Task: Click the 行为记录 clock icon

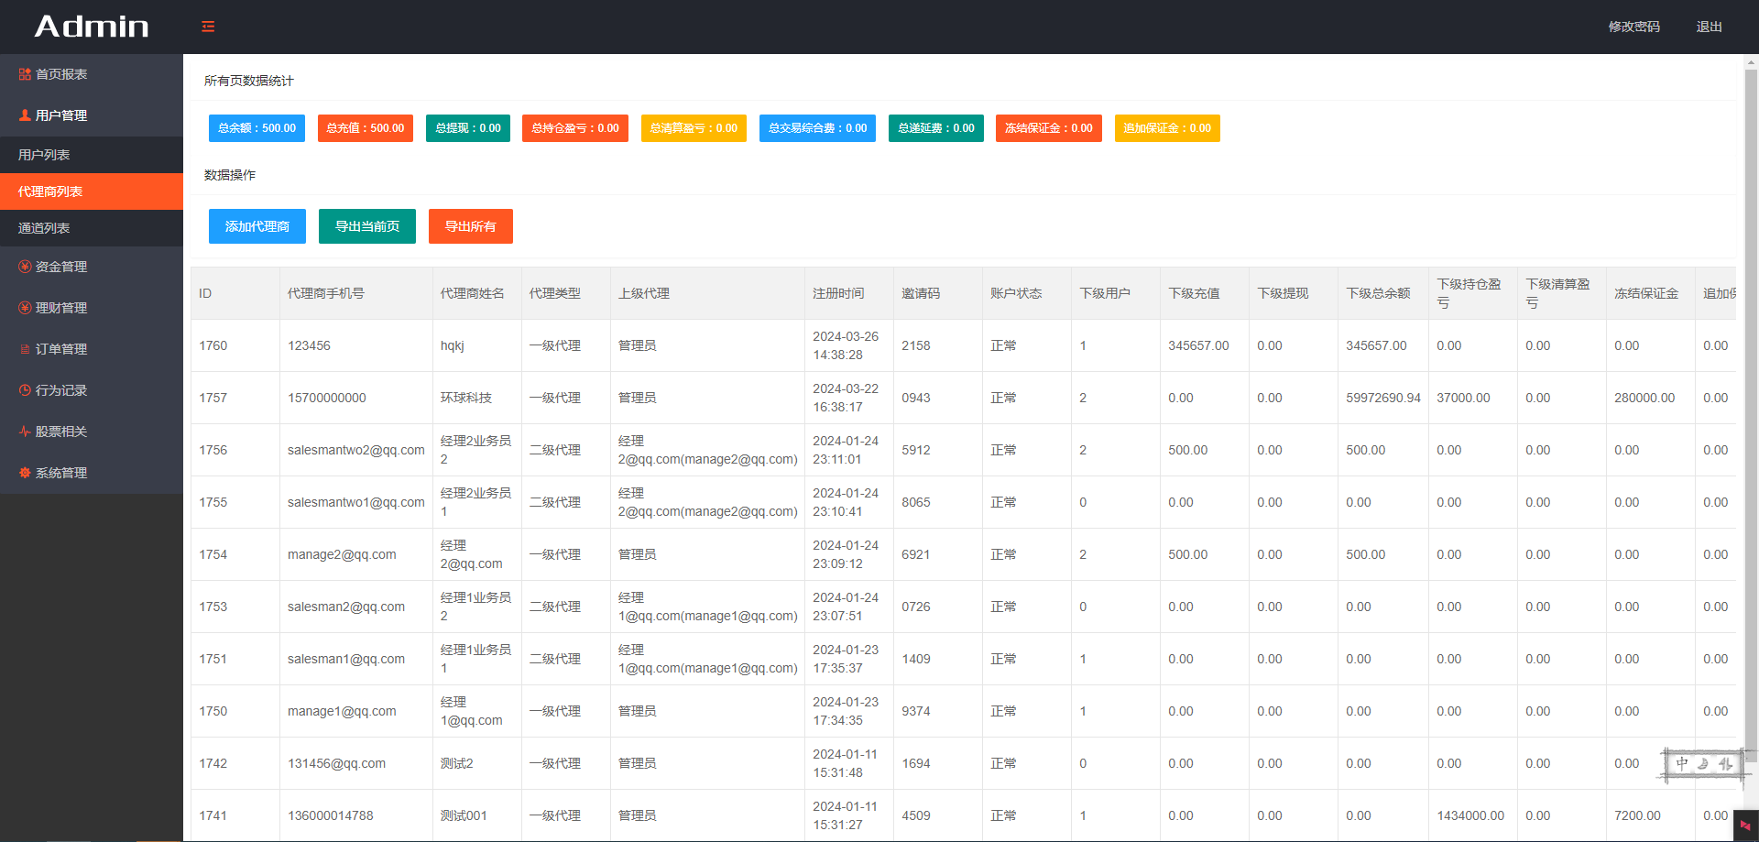Action: (25, 390)
